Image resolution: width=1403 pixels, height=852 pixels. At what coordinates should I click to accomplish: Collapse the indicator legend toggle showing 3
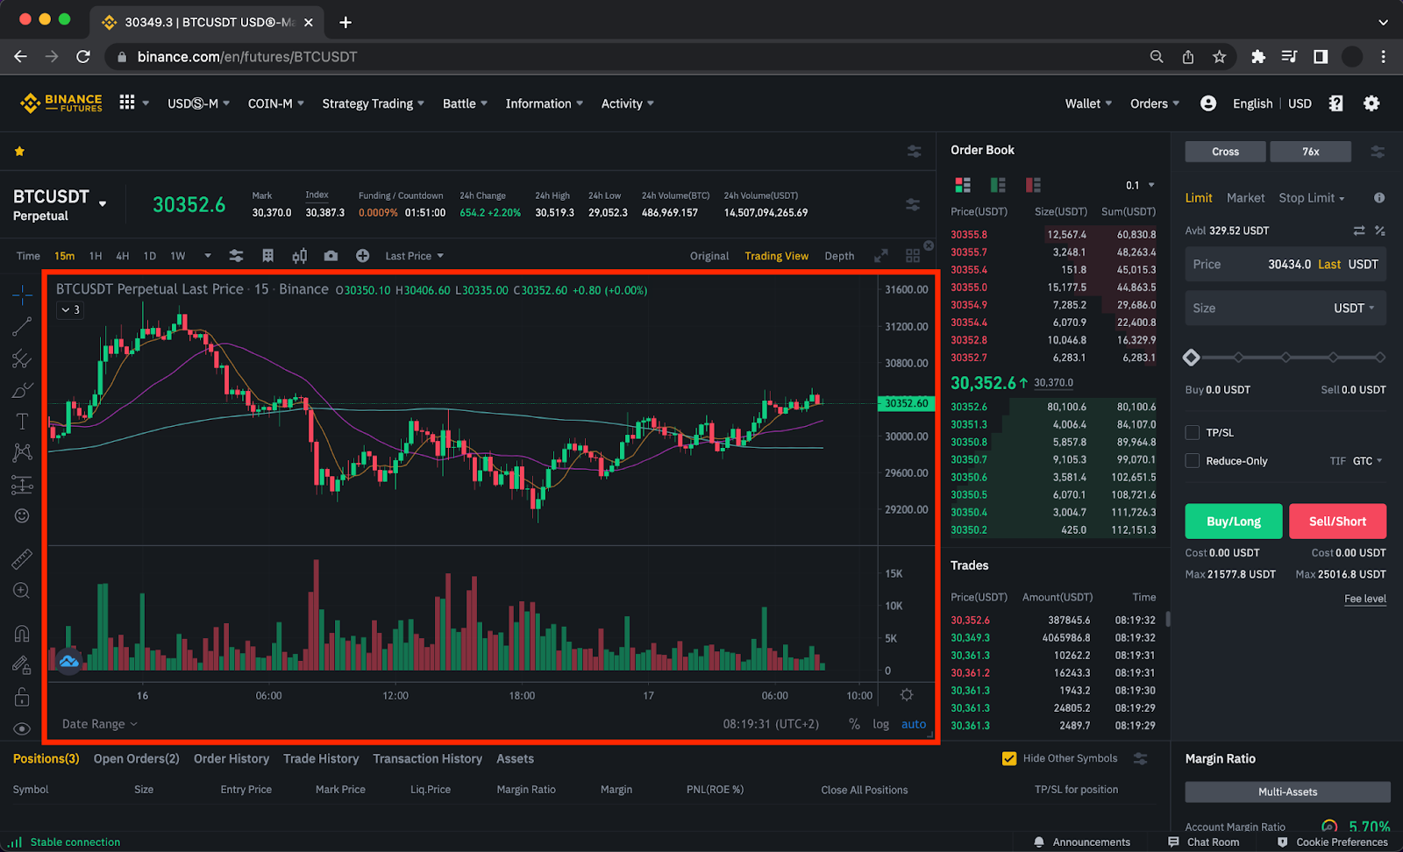(x=70, y=309)
